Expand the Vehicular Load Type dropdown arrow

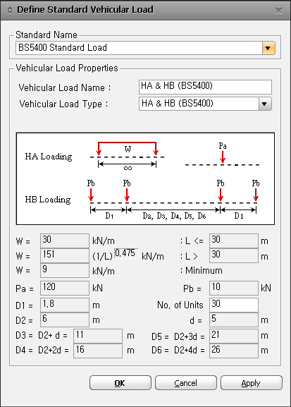(264, 104)
